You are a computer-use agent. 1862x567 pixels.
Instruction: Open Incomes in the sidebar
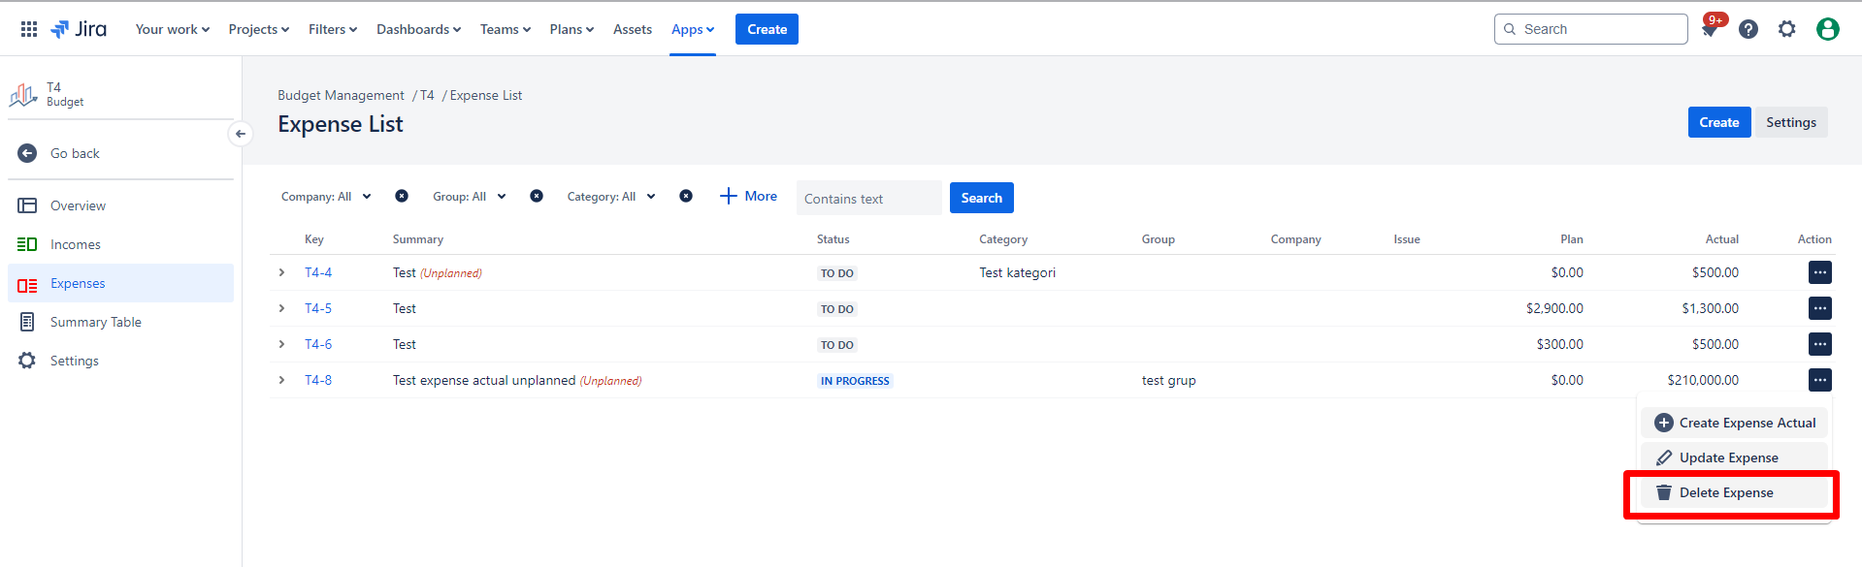(x=120, y=244)
